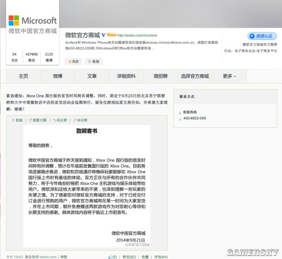Click the 微博认证 verification badge

[x=262, y=36]
